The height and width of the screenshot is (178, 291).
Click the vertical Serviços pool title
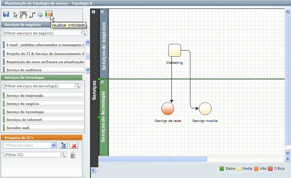(94, 90)
